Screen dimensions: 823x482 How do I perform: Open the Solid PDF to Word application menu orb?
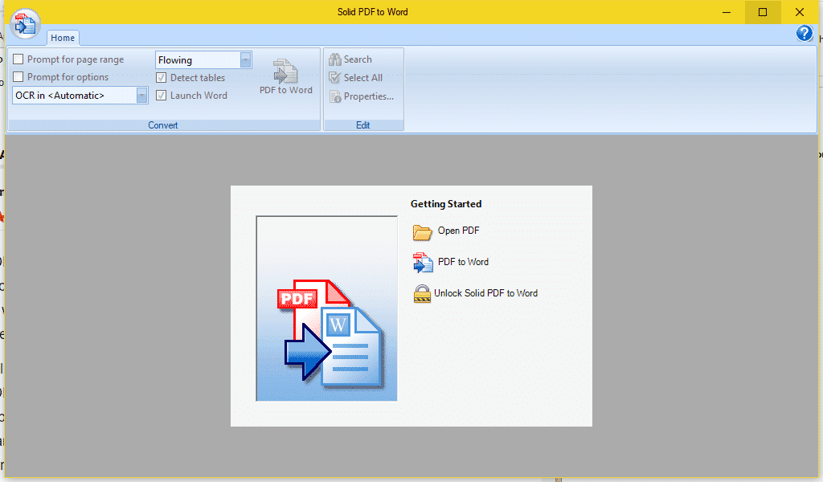[x=25, y=24]
